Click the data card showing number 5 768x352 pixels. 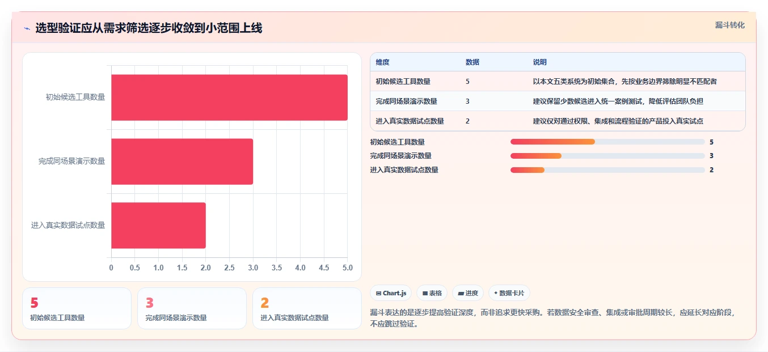(x=77, y=308)
